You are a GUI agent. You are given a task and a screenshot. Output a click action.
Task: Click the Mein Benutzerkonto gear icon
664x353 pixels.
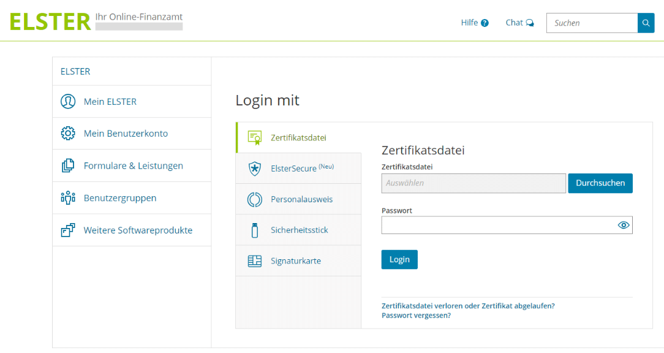point(67,134)
